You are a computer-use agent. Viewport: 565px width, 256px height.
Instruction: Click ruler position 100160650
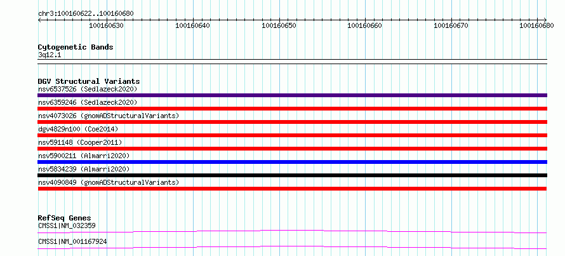click(279, 25)
